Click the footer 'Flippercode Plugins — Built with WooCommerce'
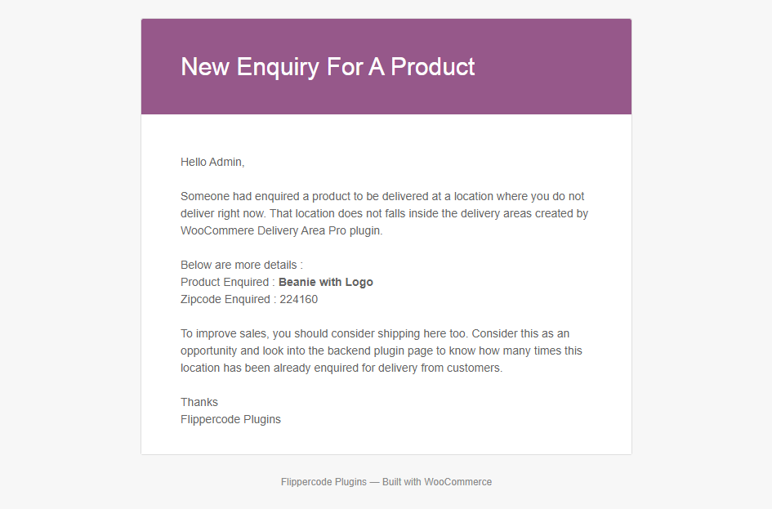The image size is (772, 509). (x=386, y=482)
